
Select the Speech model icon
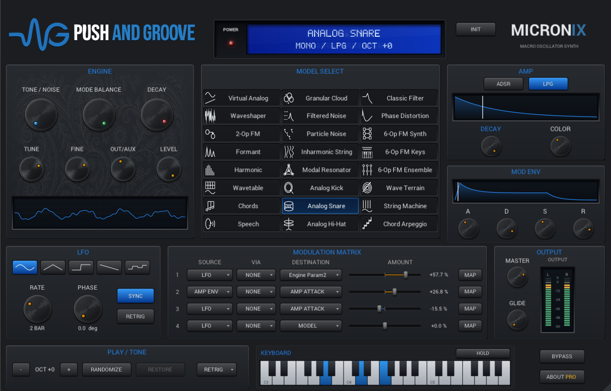click(210, 224)
